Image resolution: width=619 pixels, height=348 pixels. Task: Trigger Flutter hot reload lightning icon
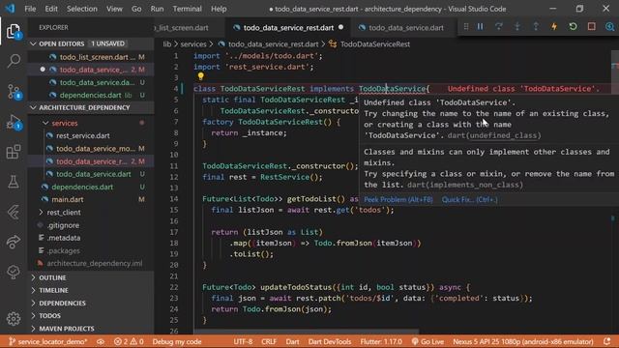click(554, 27)
